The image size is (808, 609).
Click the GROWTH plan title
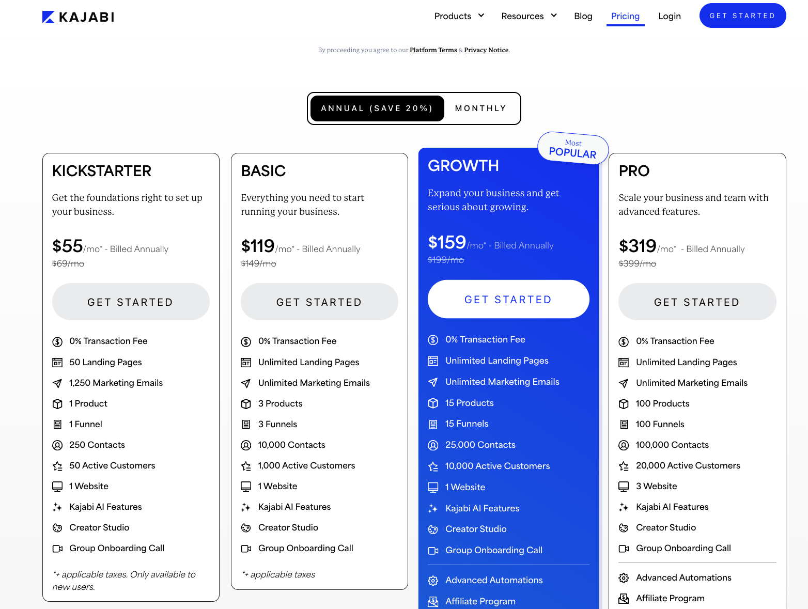pyautogui.click(x=463, y=166)
